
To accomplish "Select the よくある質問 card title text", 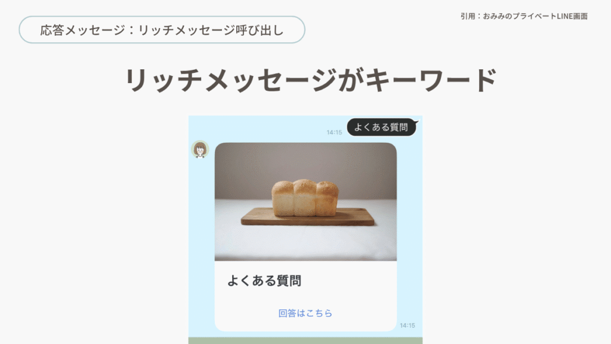I will pos(264,281).
